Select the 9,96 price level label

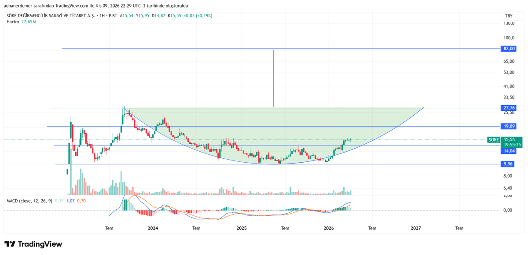pyautogui.click(x=508, y=164)
